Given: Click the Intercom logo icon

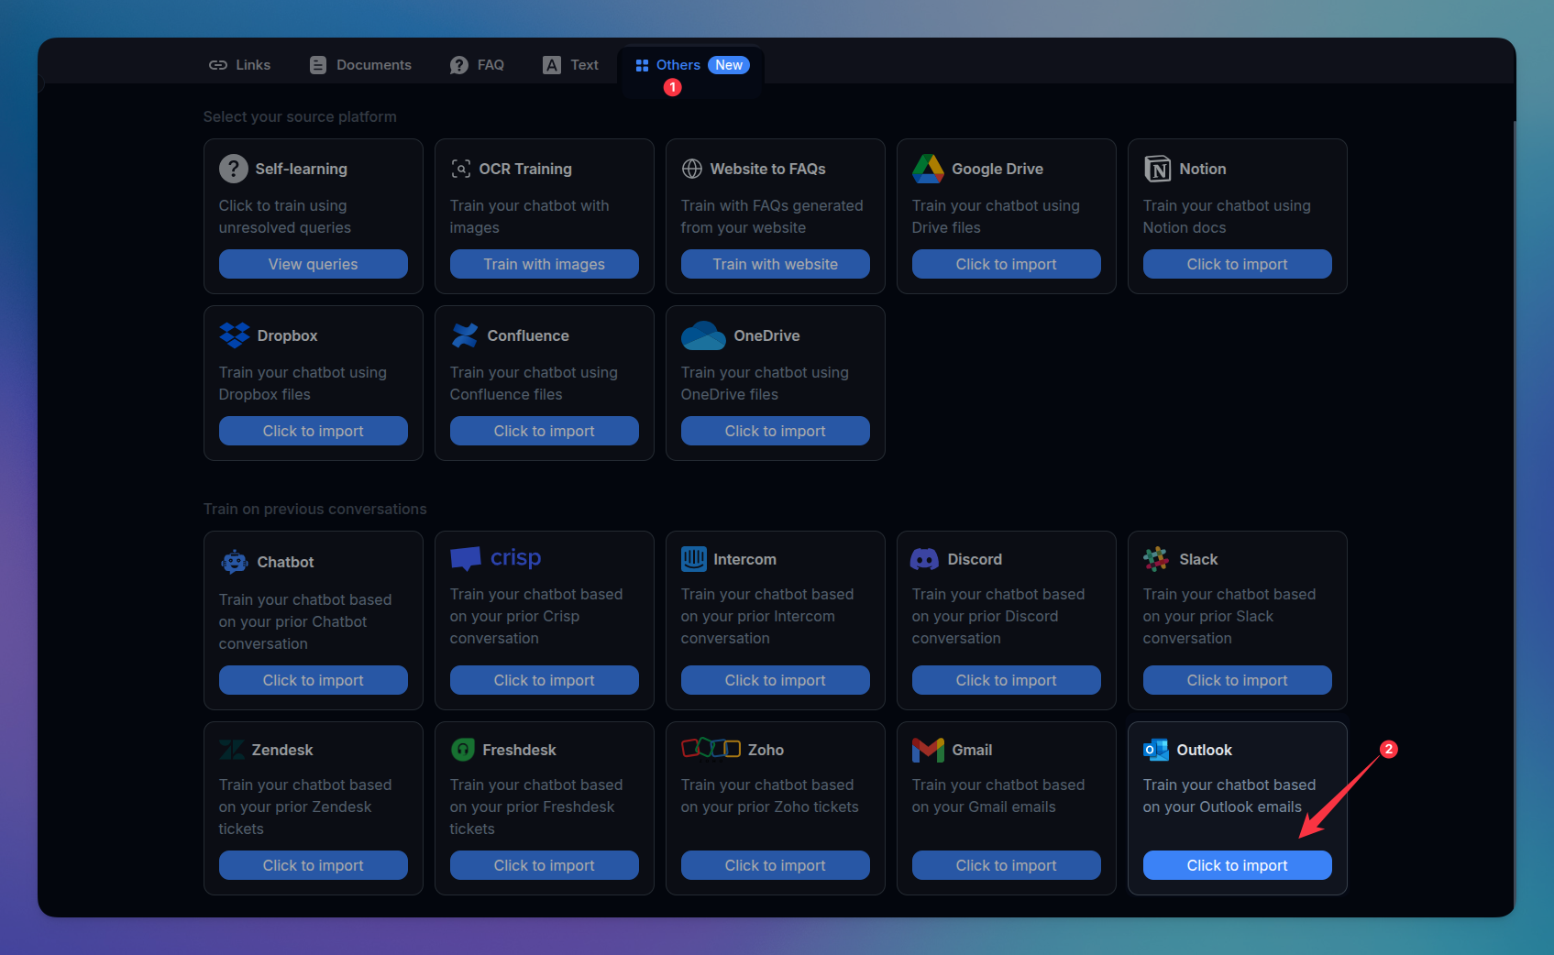Looking at the screenshot, I should click(694, 558).
